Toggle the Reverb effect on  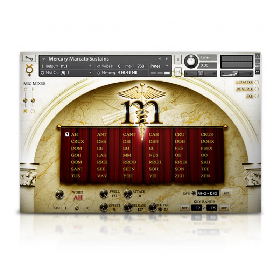coord(257,89)
